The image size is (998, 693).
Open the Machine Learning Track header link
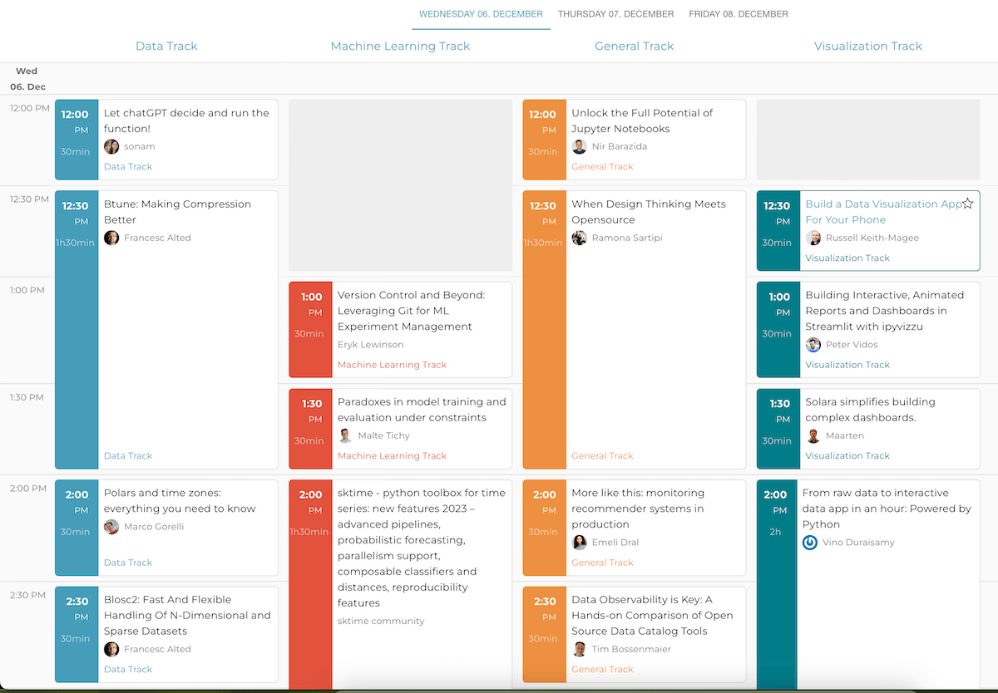[x=400, y=47]
